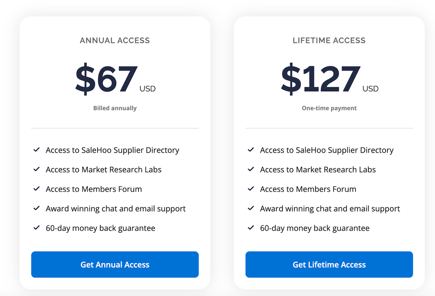
Task: Select the ANNUAL ACCESS plan heading
Action: [115, 41]
